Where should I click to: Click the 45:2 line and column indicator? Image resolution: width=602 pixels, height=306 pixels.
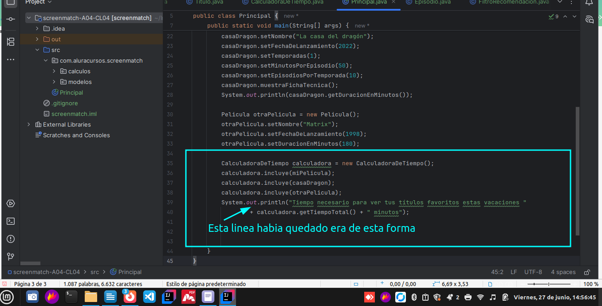[x=497, y=272]
